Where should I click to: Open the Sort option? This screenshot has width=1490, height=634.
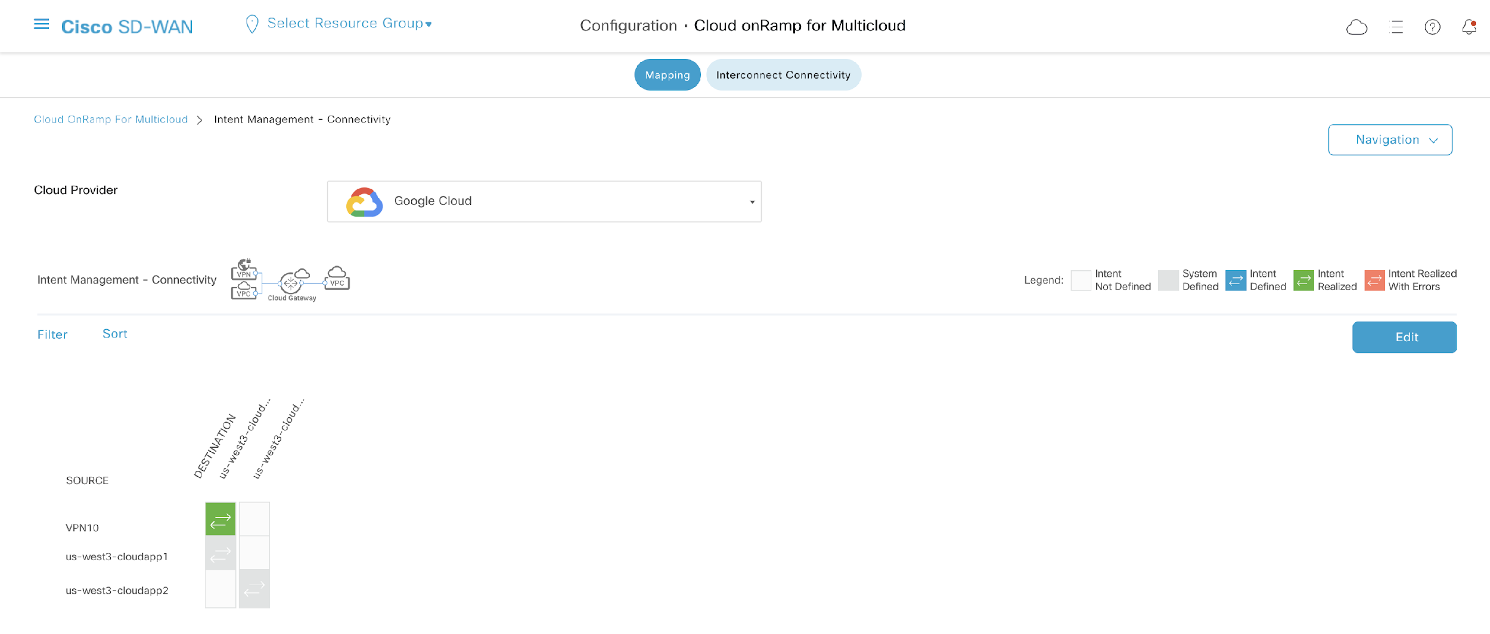coord(115,334)
